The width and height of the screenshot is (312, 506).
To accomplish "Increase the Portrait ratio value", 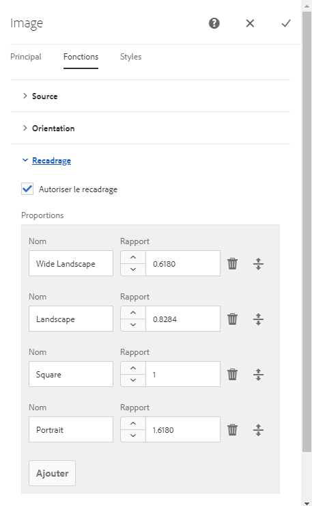I will 133,424.
